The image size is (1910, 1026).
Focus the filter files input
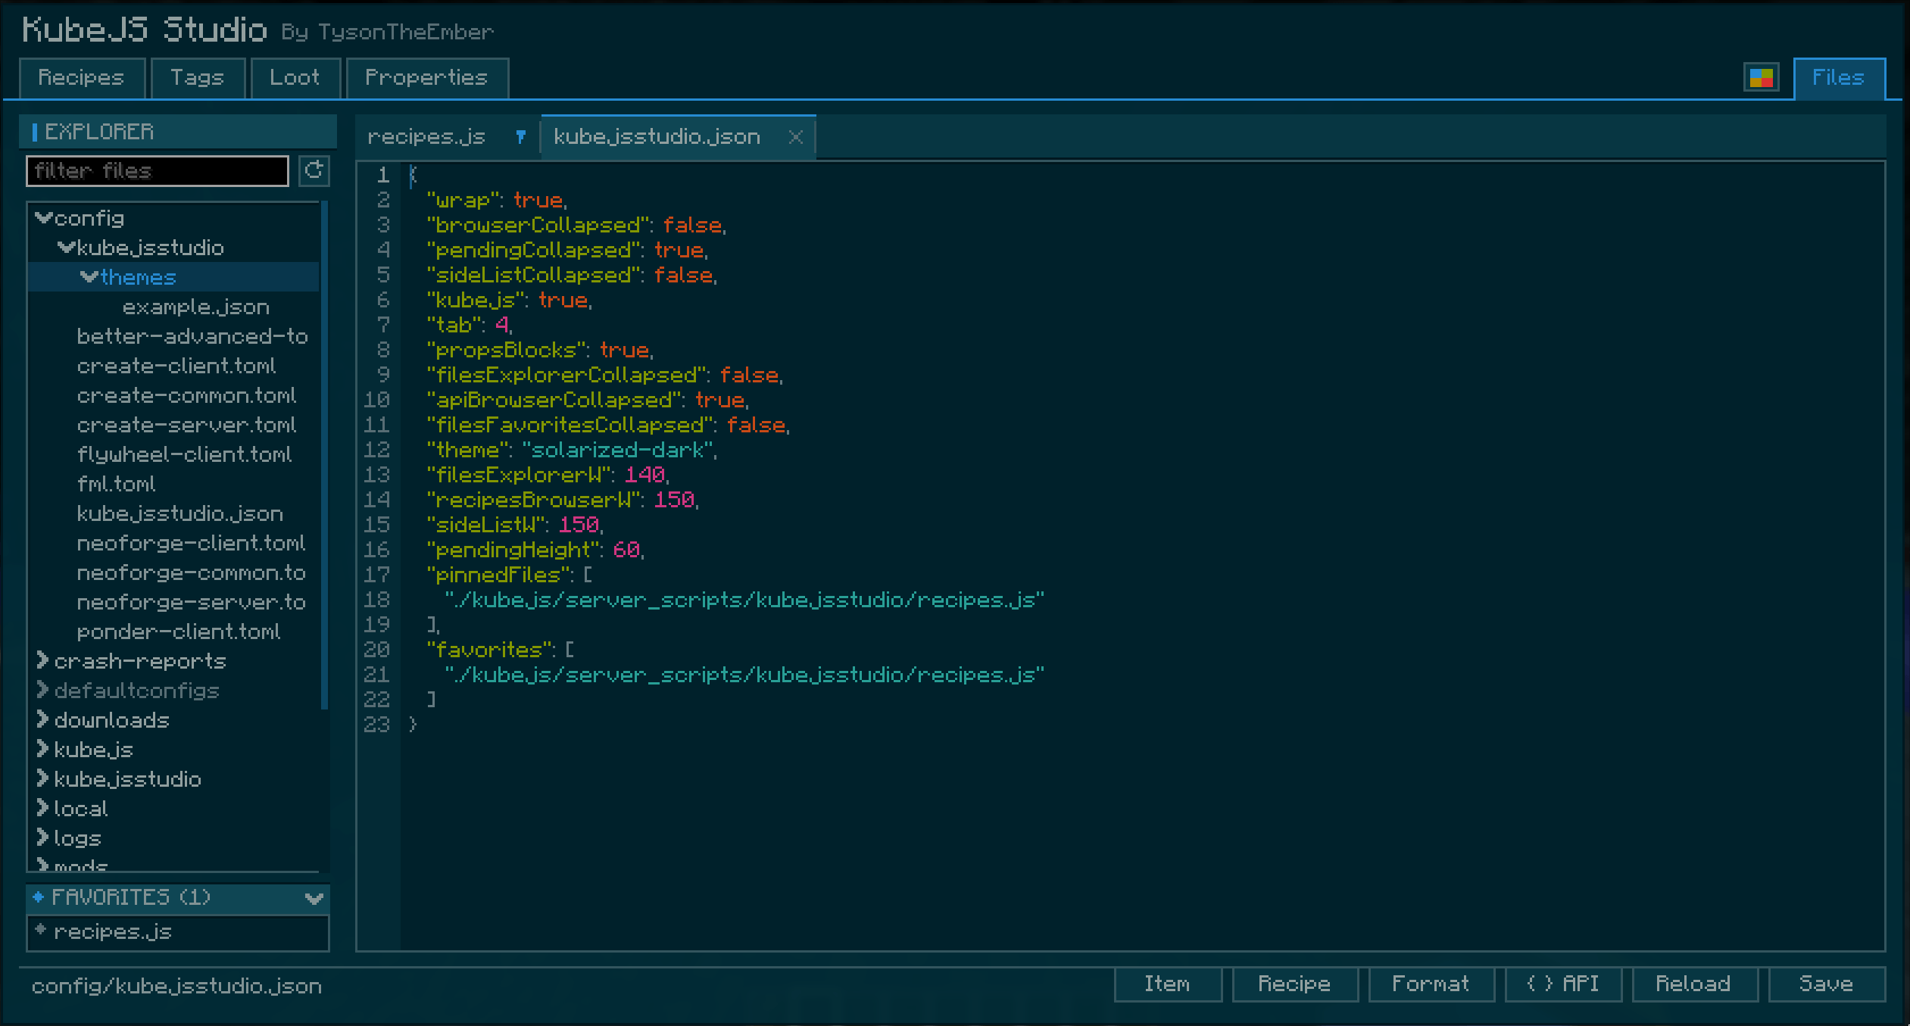coord(158,170)
